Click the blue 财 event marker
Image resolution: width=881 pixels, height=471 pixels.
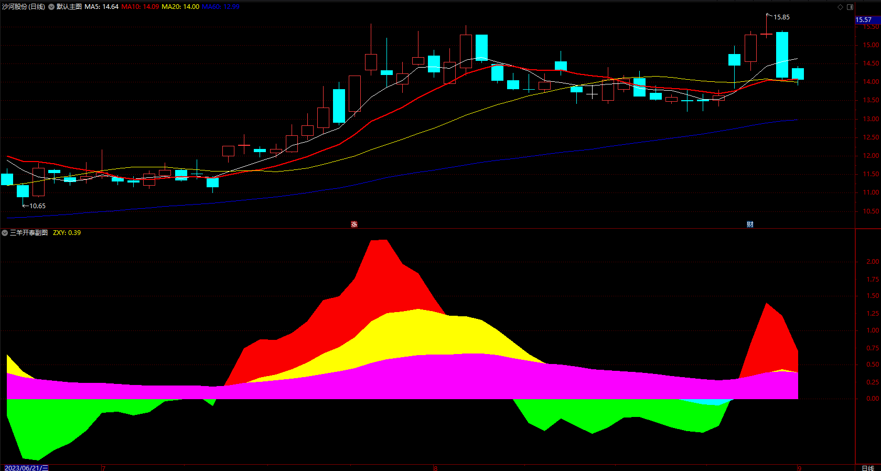point(750,224)
